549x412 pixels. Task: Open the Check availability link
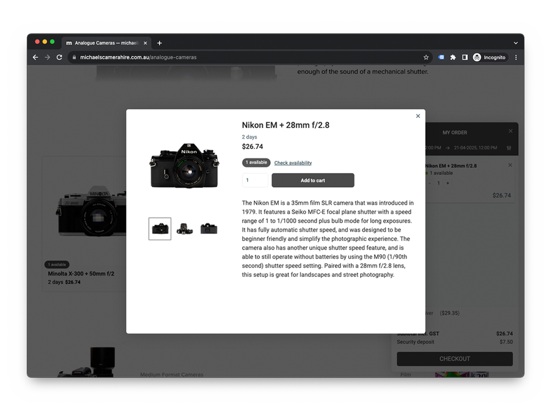coord(293,163)
